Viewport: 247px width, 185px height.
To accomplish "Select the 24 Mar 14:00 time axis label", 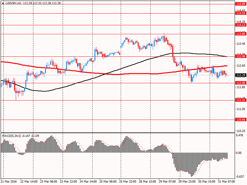I will (x=88, y=181).
